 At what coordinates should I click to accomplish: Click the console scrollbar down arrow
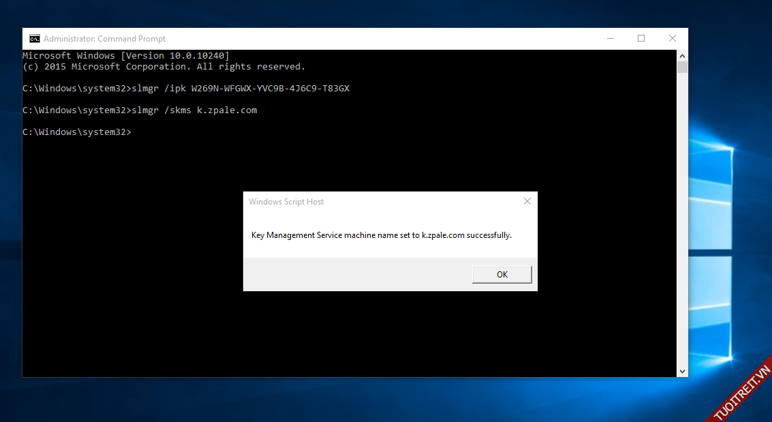682,371
